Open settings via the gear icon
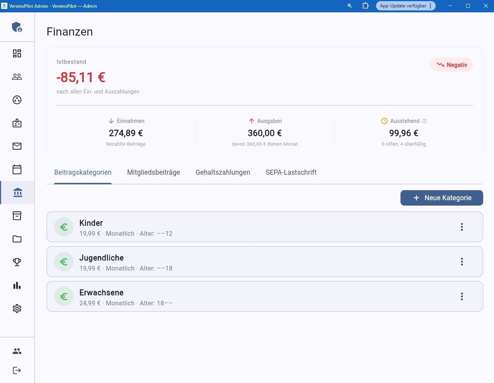 tap(17, 308)
